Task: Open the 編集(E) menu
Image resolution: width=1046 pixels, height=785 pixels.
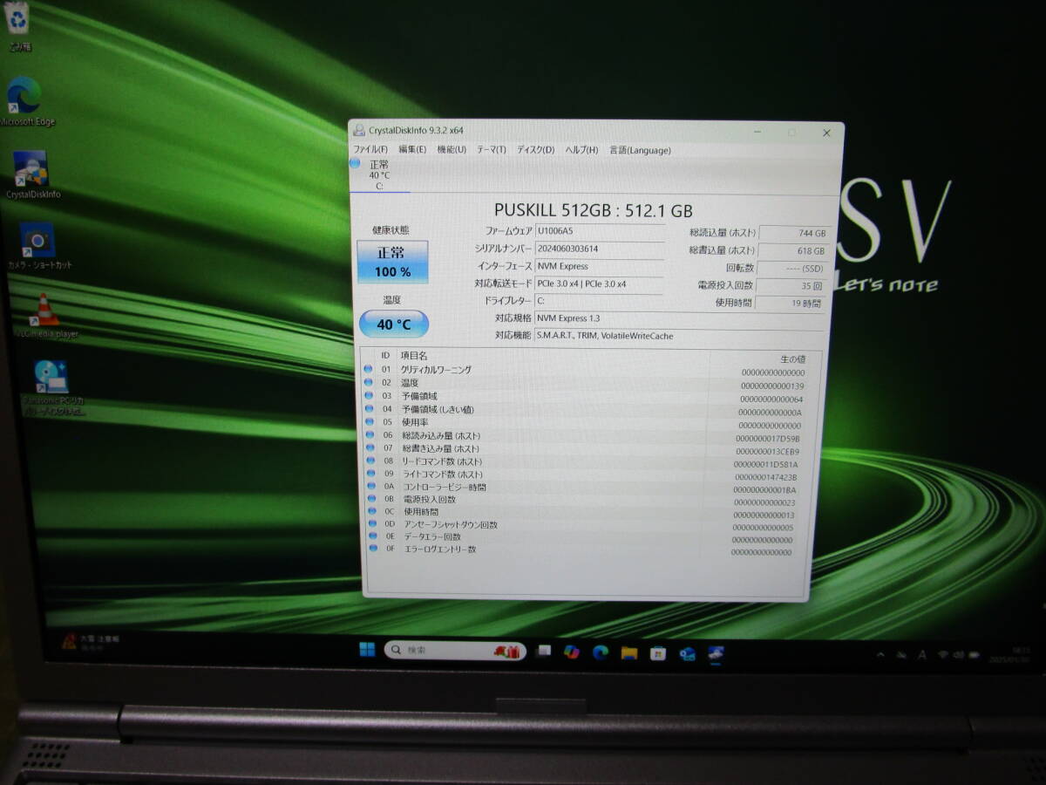Action: (412, 149)
